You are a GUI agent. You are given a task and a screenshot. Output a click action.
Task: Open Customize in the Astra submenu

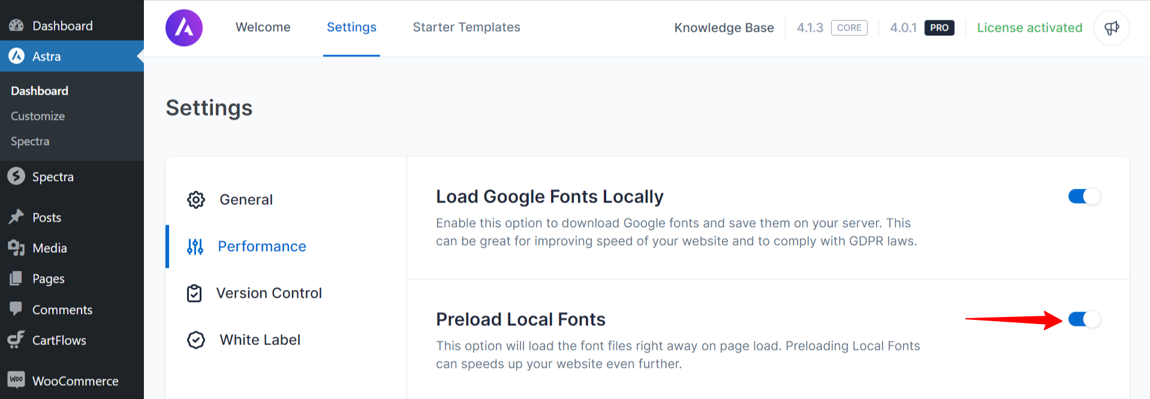click(x=38, y=116)
